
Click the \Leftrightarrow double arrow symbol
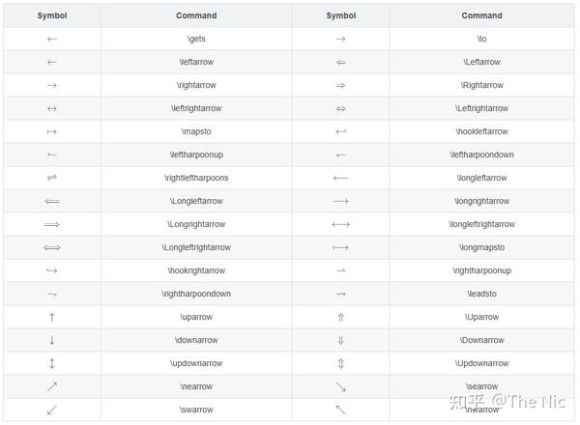[340, 108]
